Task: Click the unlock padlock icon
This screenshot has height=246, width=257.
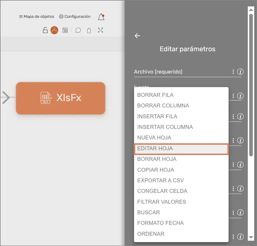Action: tap(45, 30)
